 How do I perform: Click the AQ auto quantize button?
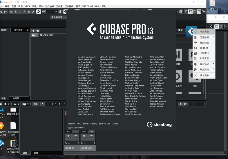click(x=35, y=104)
